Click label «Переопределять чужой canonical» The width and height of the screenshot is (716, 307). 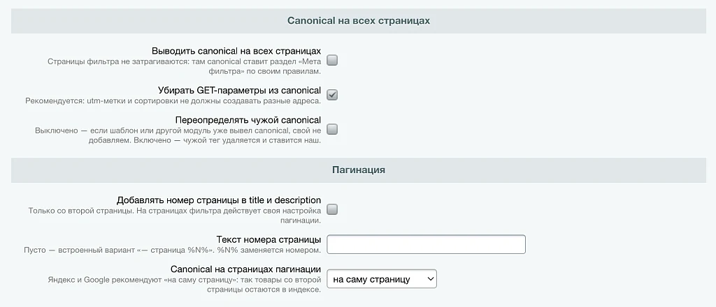(x=248, y=120)
